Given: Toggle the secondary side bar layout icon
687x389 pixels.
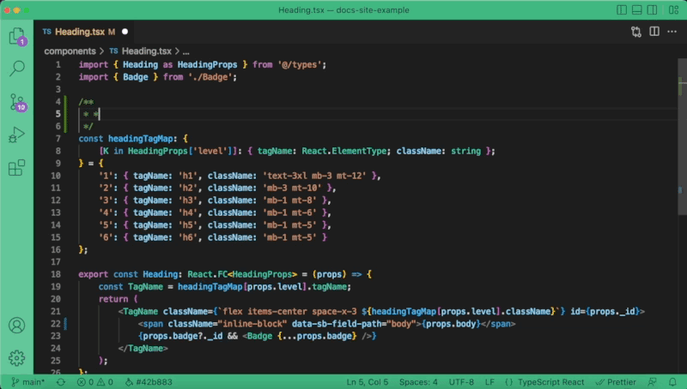Looking at the screenshot, I should (x=652, y=9).
